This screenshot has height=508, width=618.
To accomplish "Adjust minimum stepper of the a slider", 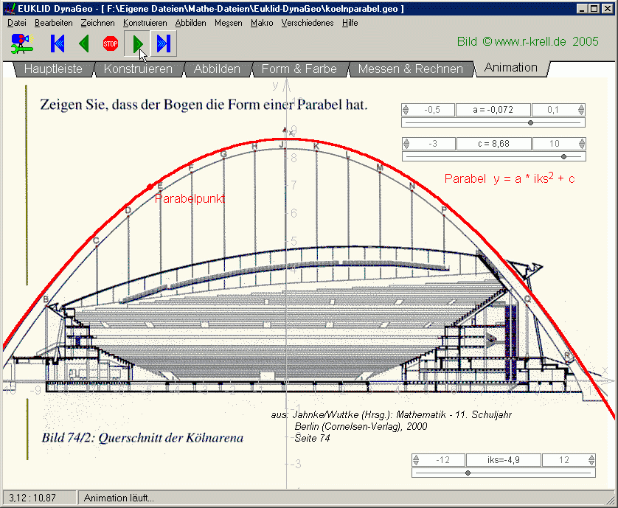I will (406, 110).
